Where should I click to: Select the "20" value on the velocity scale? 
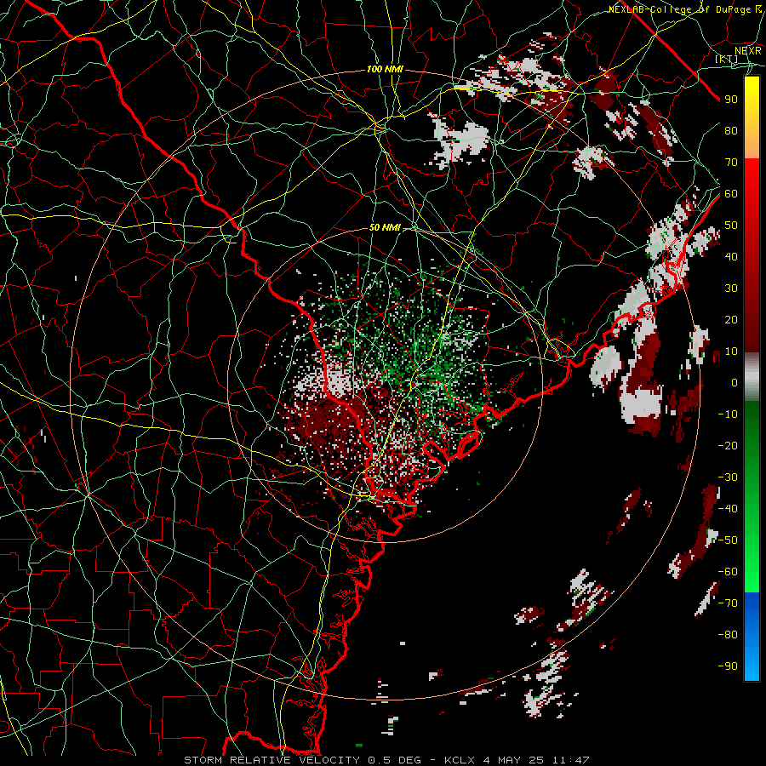click(731, 319)
